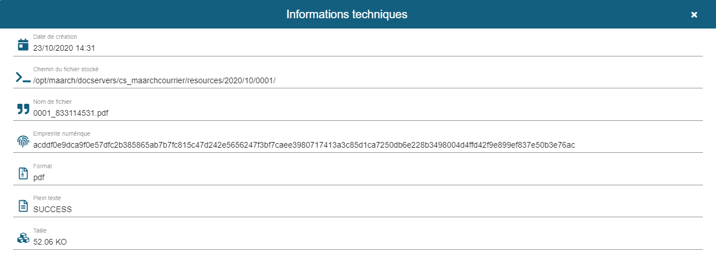This screenshot has height=264, width=716.
Task: Click the Plein texte SUCCESS field
Action: click(52, 209)
